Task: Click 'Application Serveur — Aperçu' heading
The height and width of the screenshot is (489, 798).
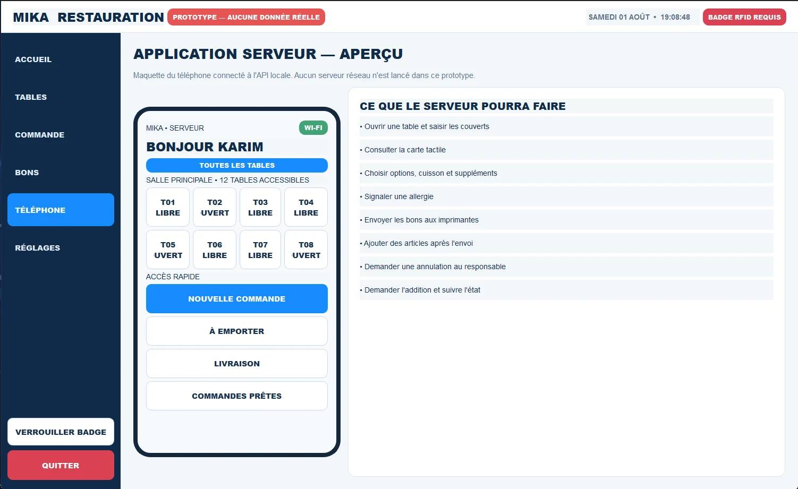Action: (x=268, y=54)
